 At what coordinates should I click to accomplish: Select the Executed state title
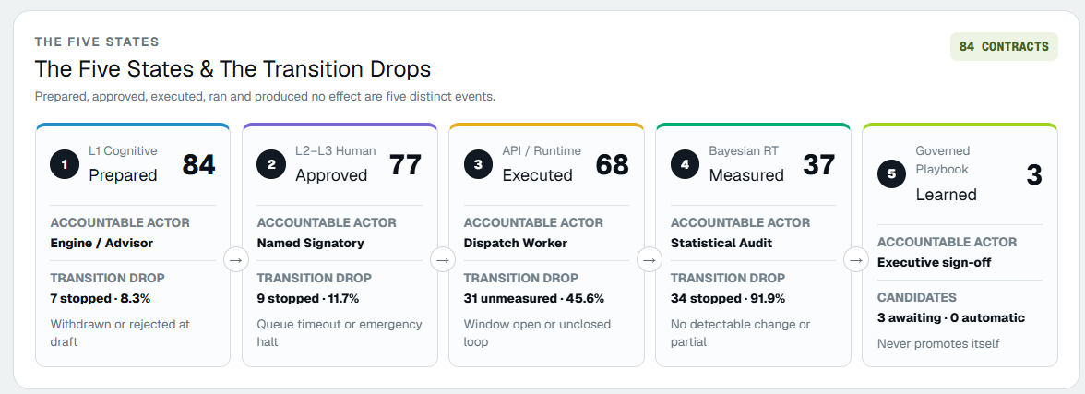point(538,175)
